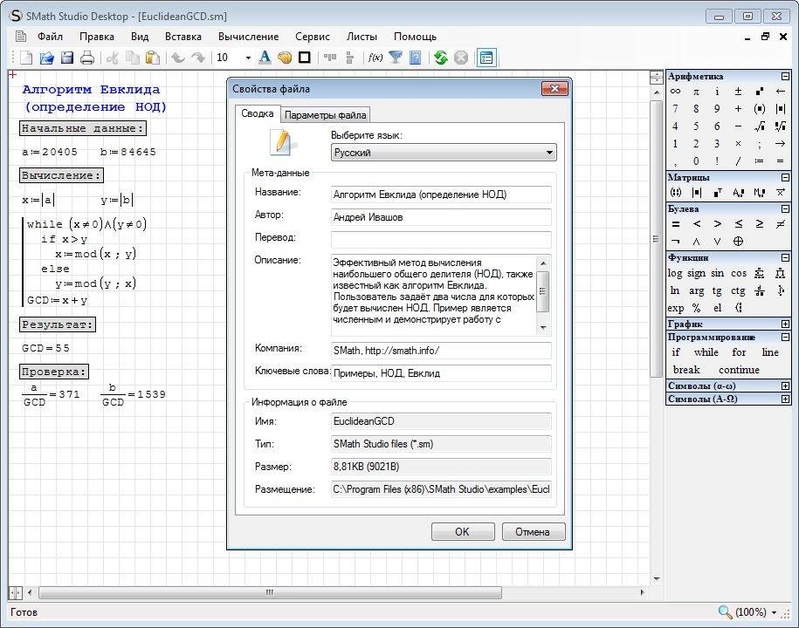
Task: Click the horizontal worksheet scrollbar
Action: pos(270,592)
